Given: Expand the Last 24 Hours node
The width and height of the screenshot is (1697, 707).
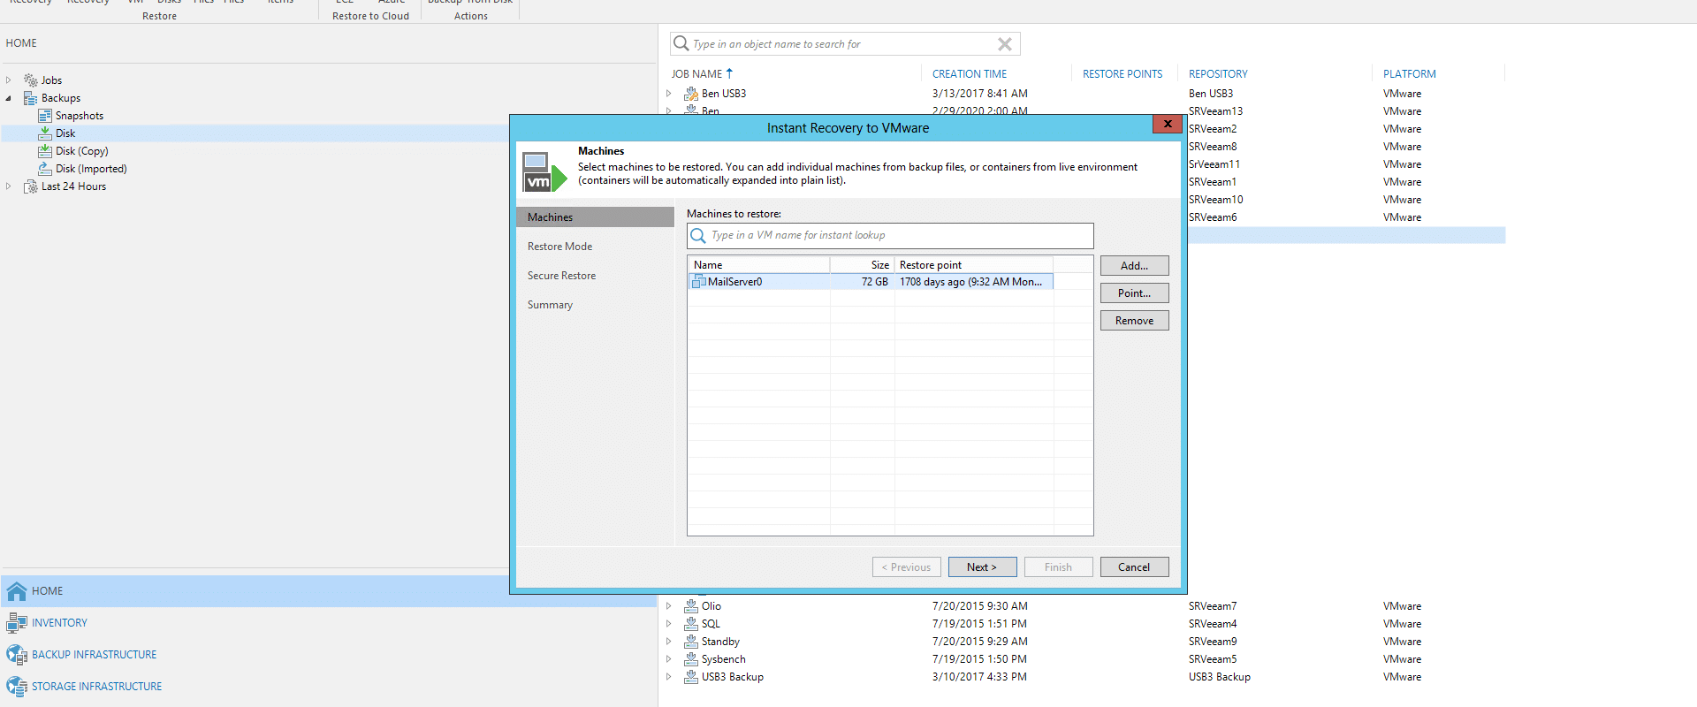Looking at the screenshot, I should (9, 186).
